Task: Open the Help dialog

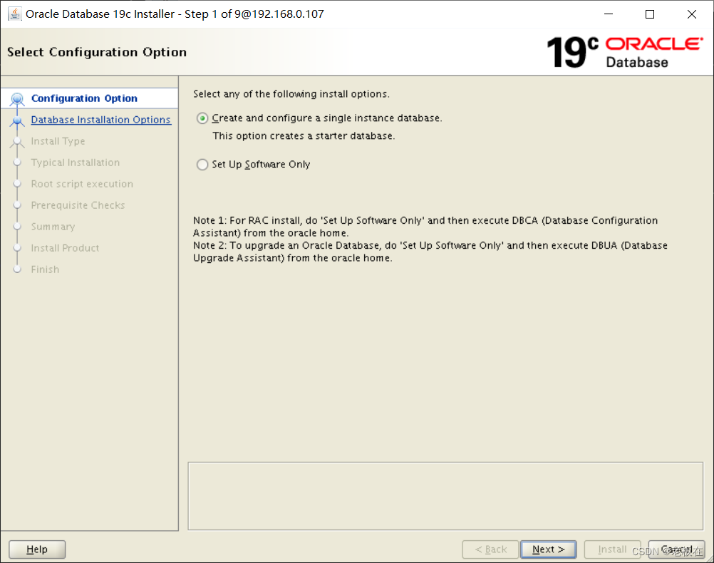Action: (x=36, y=549)
